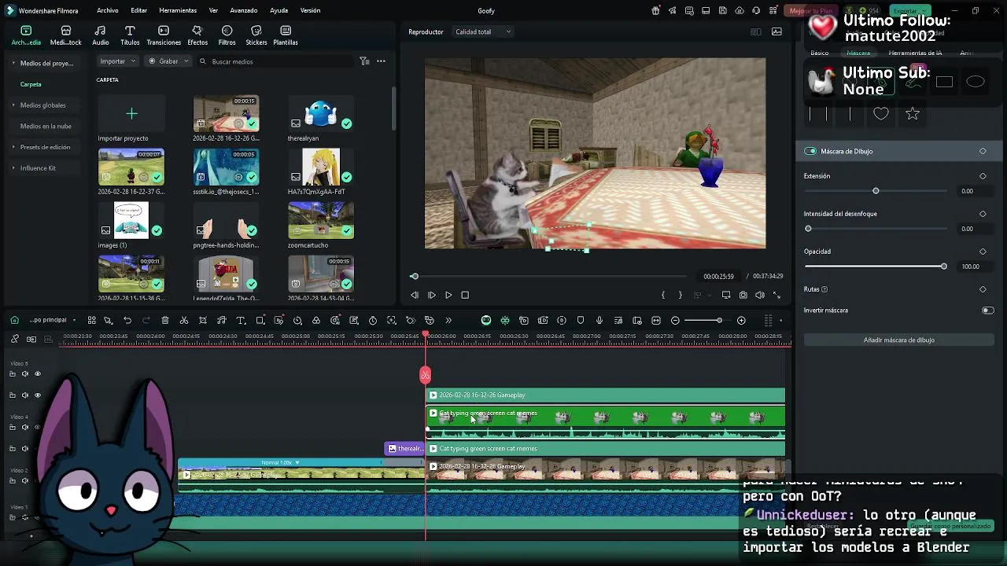Viewport: 1007px width, 566px height.
Task: Stop playback with the square icon
Action: 465,295
